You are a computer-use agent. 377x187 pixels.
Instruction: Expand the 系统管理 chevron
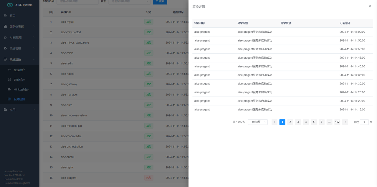34,48
